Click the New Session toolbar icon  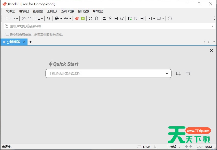click(x=7, y=18)
